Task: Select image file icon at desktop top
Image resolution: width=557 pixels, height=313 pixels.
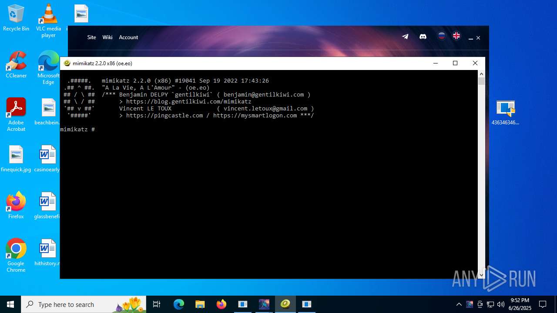Action: point(81,13)
